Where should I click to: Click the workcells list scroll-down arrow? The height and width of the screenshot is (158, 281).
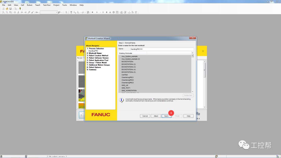(193, 92)
